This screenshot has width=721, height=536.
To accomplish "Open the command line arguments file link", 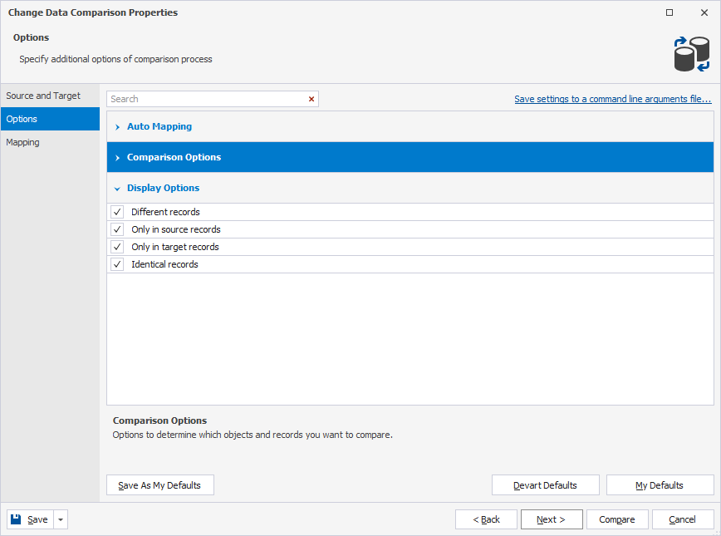I will click(612, 98).
